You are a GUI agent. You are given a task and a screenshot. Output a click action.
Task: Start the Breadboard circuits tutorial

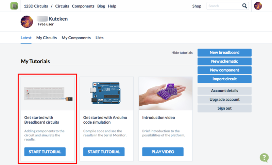45,152
